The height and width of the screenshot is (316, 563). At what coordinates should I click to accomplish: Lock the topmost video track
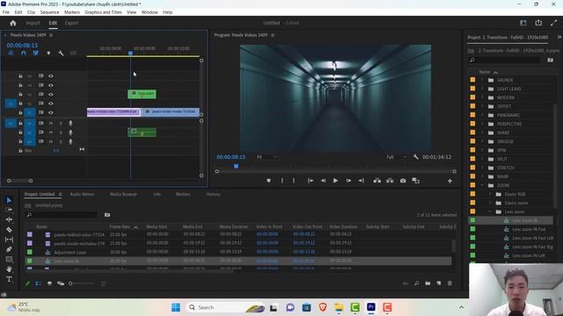tap(20, 76)
